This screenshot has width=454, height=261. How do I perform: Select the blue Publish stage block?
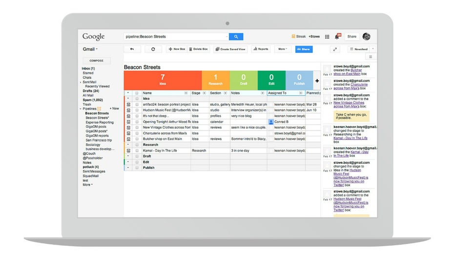(299, 80)
